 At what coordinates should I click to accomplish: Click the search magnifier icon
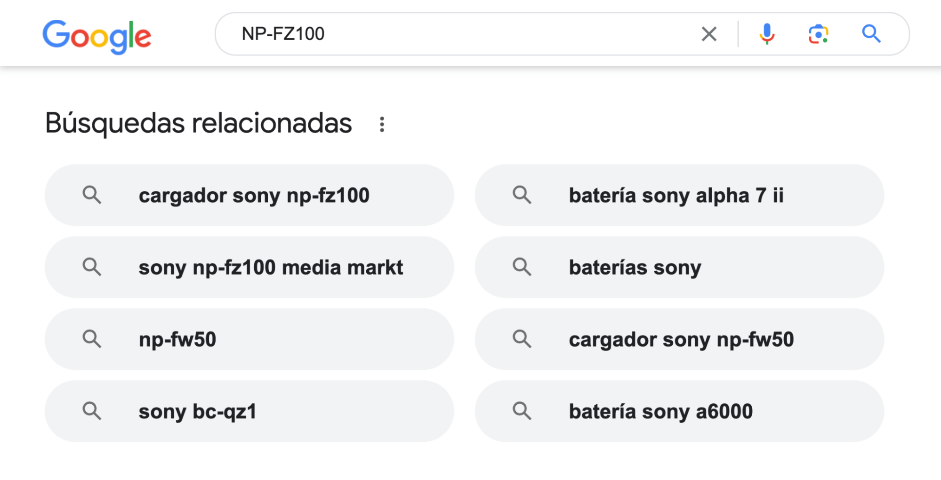pyautogui.click(x=872, y=33)
